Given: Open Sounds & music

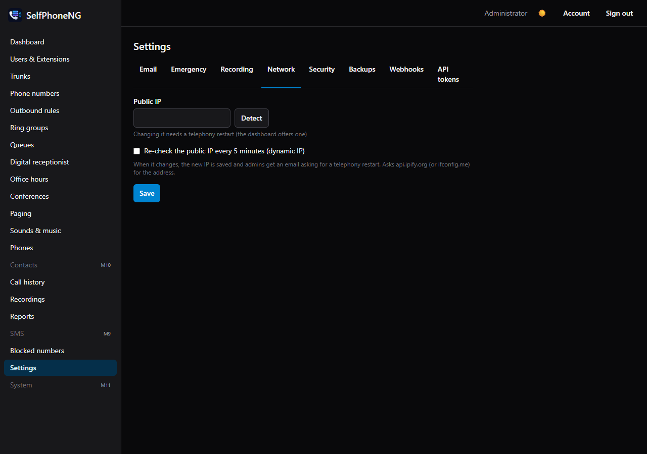Looking at the screenshot, I should tap(60, 231).
